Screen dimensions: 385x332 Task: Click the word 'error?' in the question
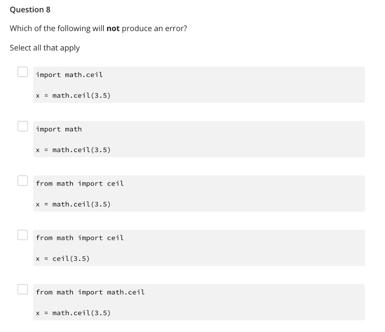176,29
